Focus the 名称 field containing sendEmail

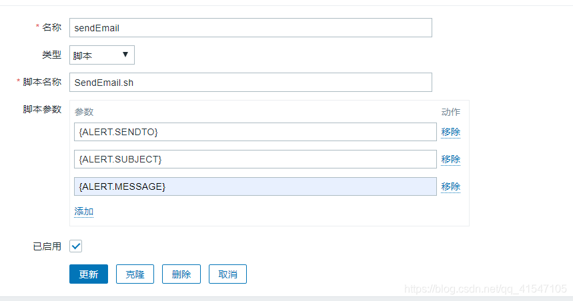pos(251,28)
